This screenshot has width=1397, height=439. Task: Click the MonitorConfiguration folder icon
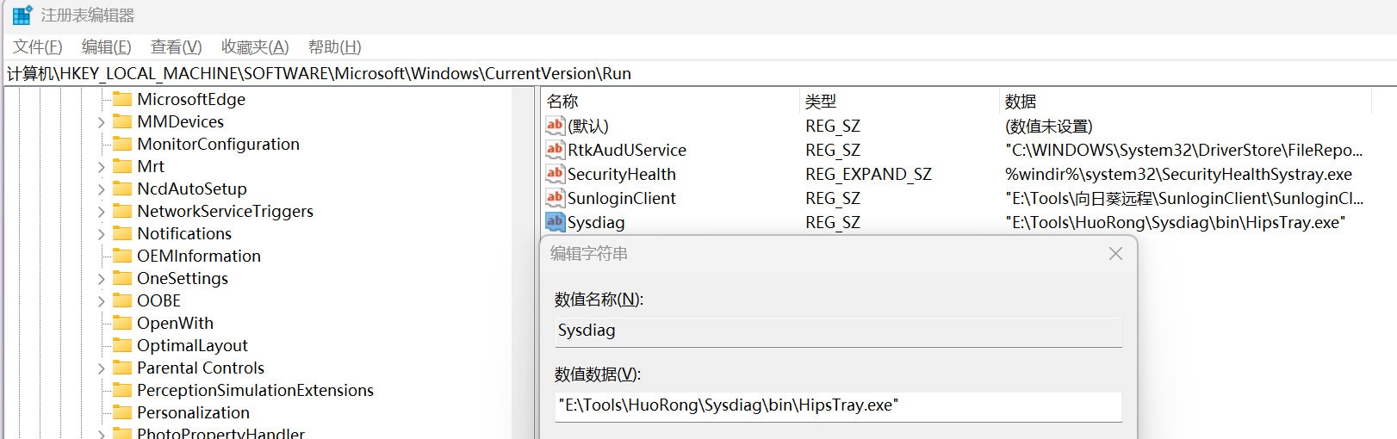point(122,144)
